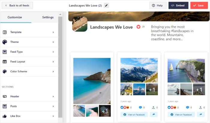
Task: Click the feed name Landscapes We Love (2)
Action: click(85, 5)
